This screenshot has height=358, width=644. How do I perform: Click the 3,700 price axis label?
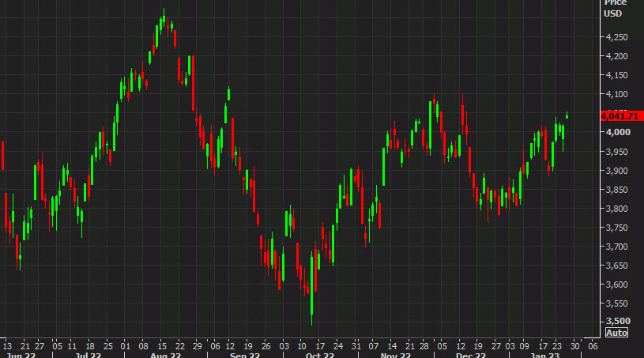coord(617,247)
